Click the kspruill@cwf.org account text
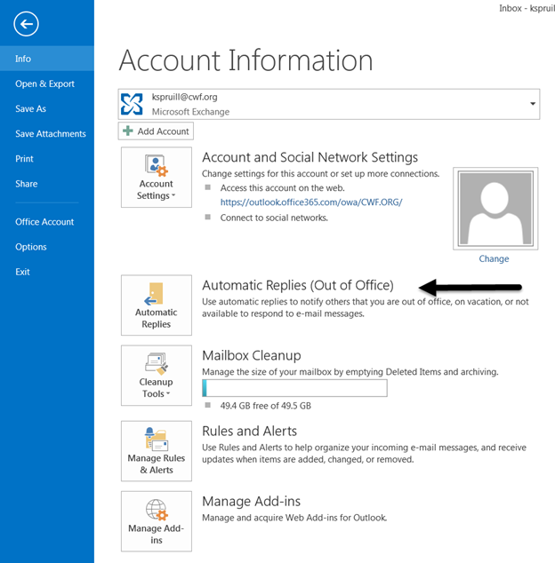555x563 pixels. point(184,97)
